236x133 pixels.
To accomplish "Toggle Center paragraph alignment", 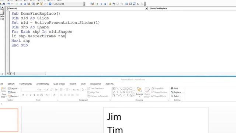I will point(65,95).
